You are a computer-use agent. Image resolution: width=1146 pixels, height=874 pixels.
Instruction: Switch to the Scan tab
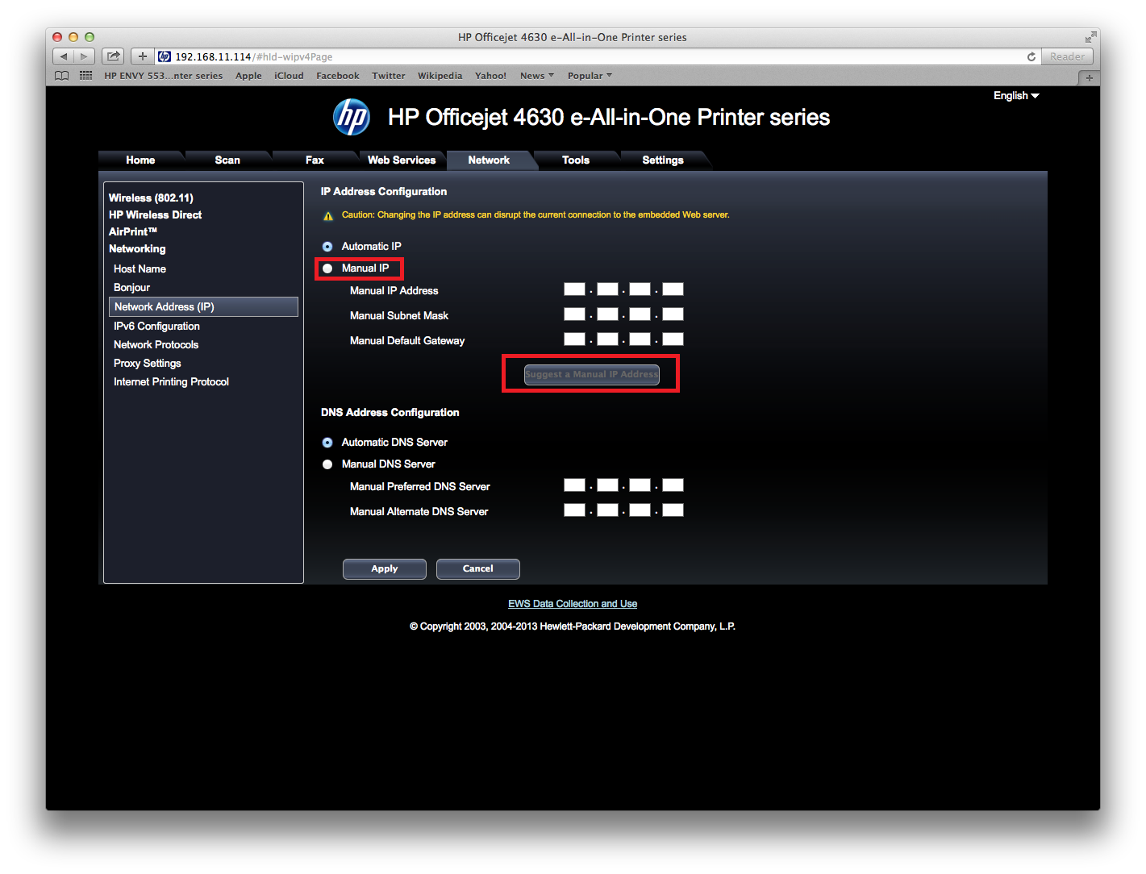click(x=227, y=160)
